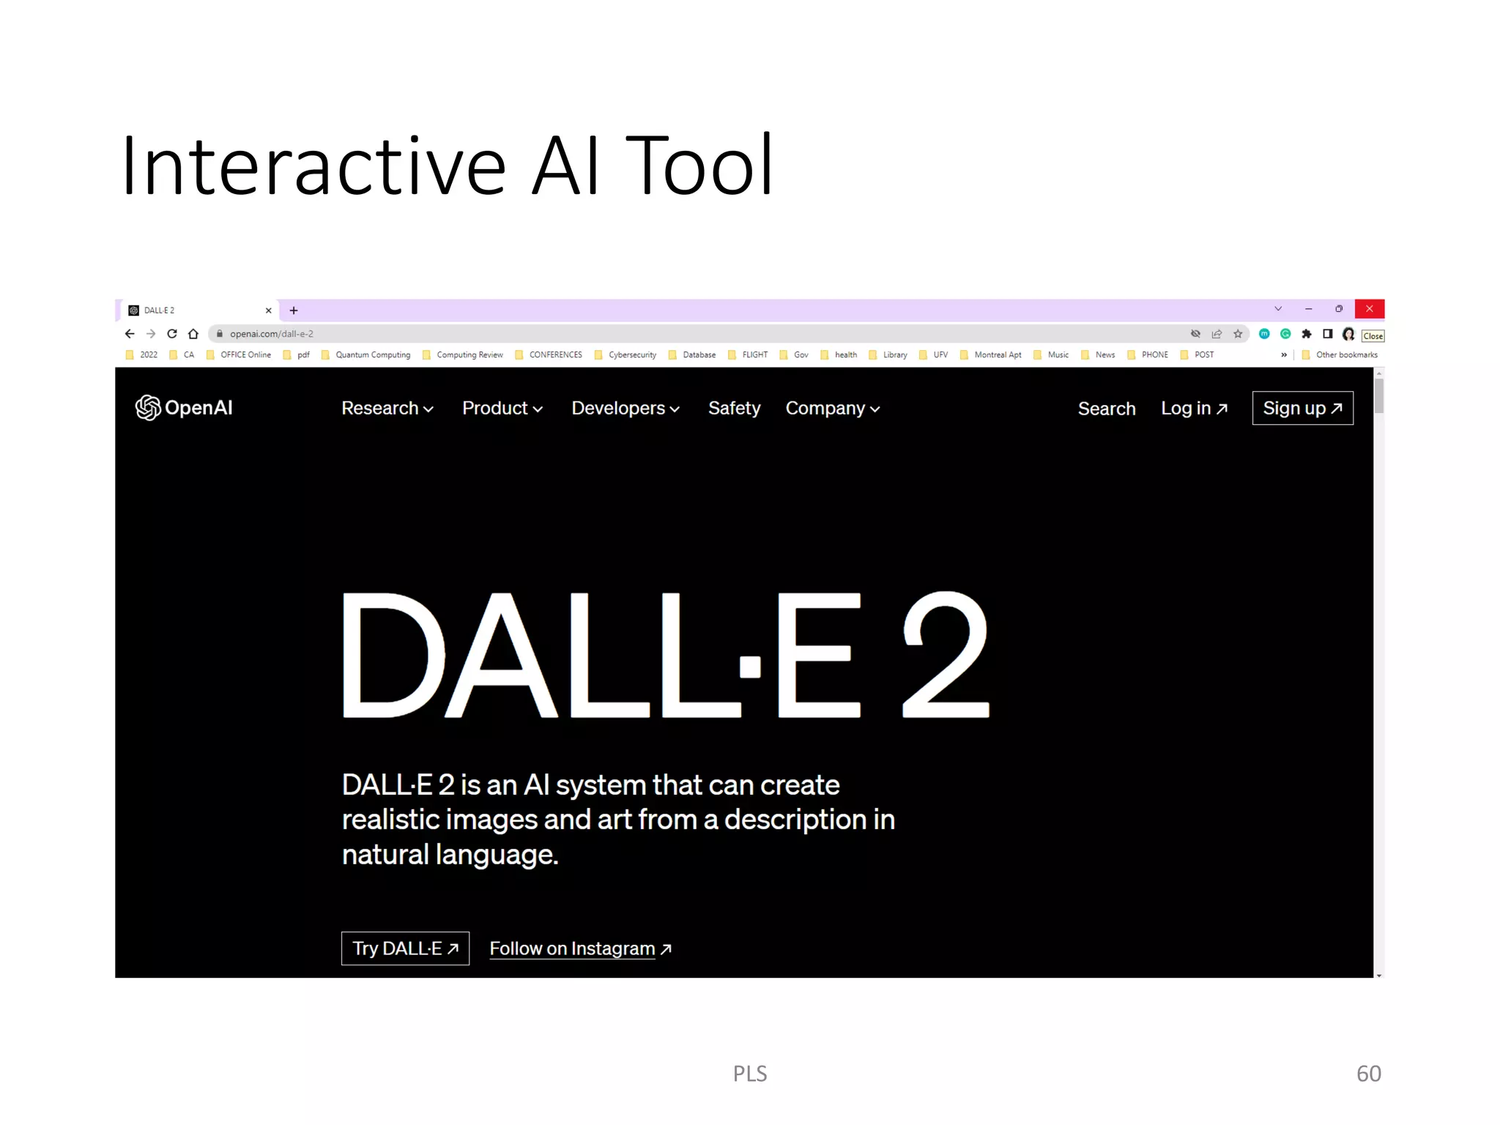
Task: Open the Quantum Computing bookmark folder
Action: 366,355
